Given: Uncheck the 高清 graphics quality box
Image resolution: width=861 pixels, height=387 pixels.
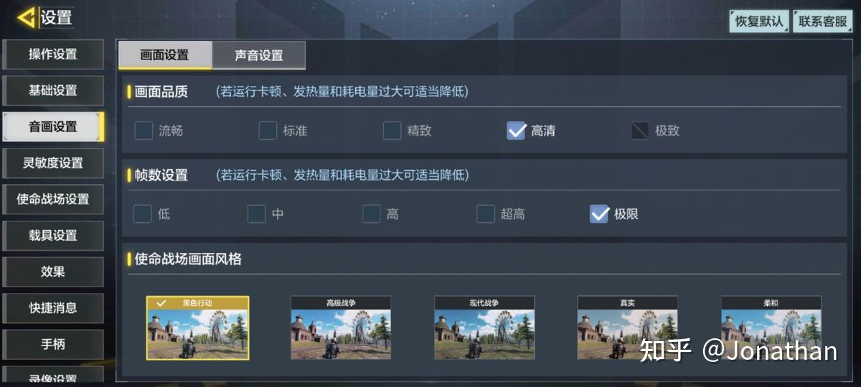Looking at the screenshot, I should coord(517,130).
